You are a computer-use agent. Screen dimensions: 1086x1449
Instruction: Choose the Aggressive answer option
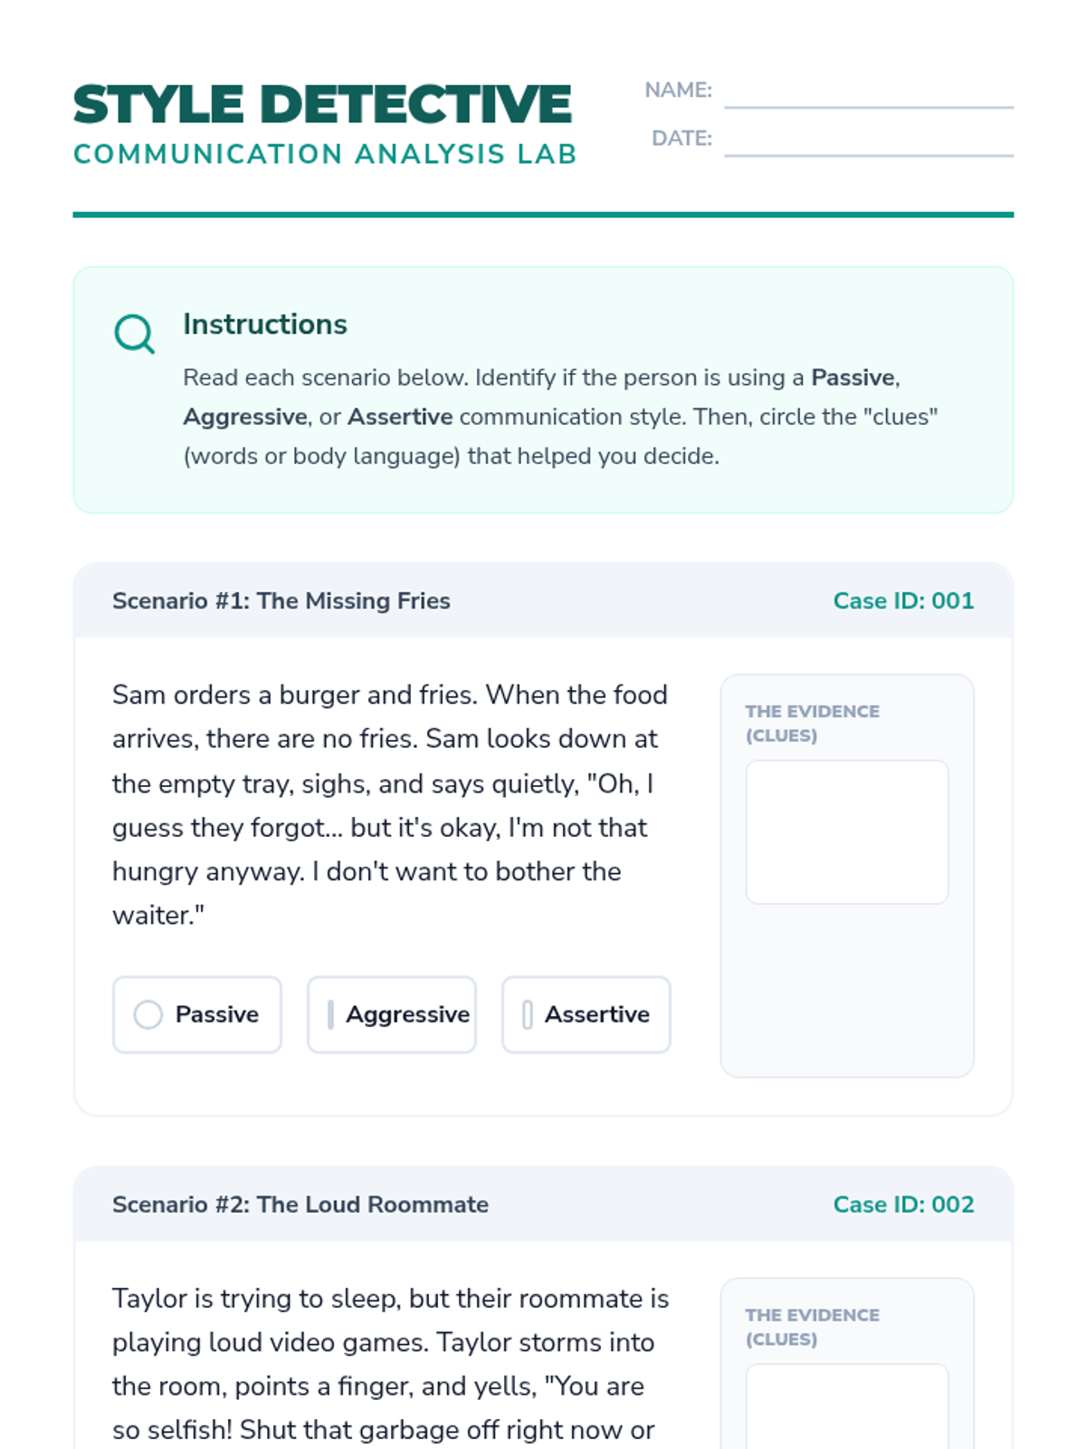coord(392,1014)
